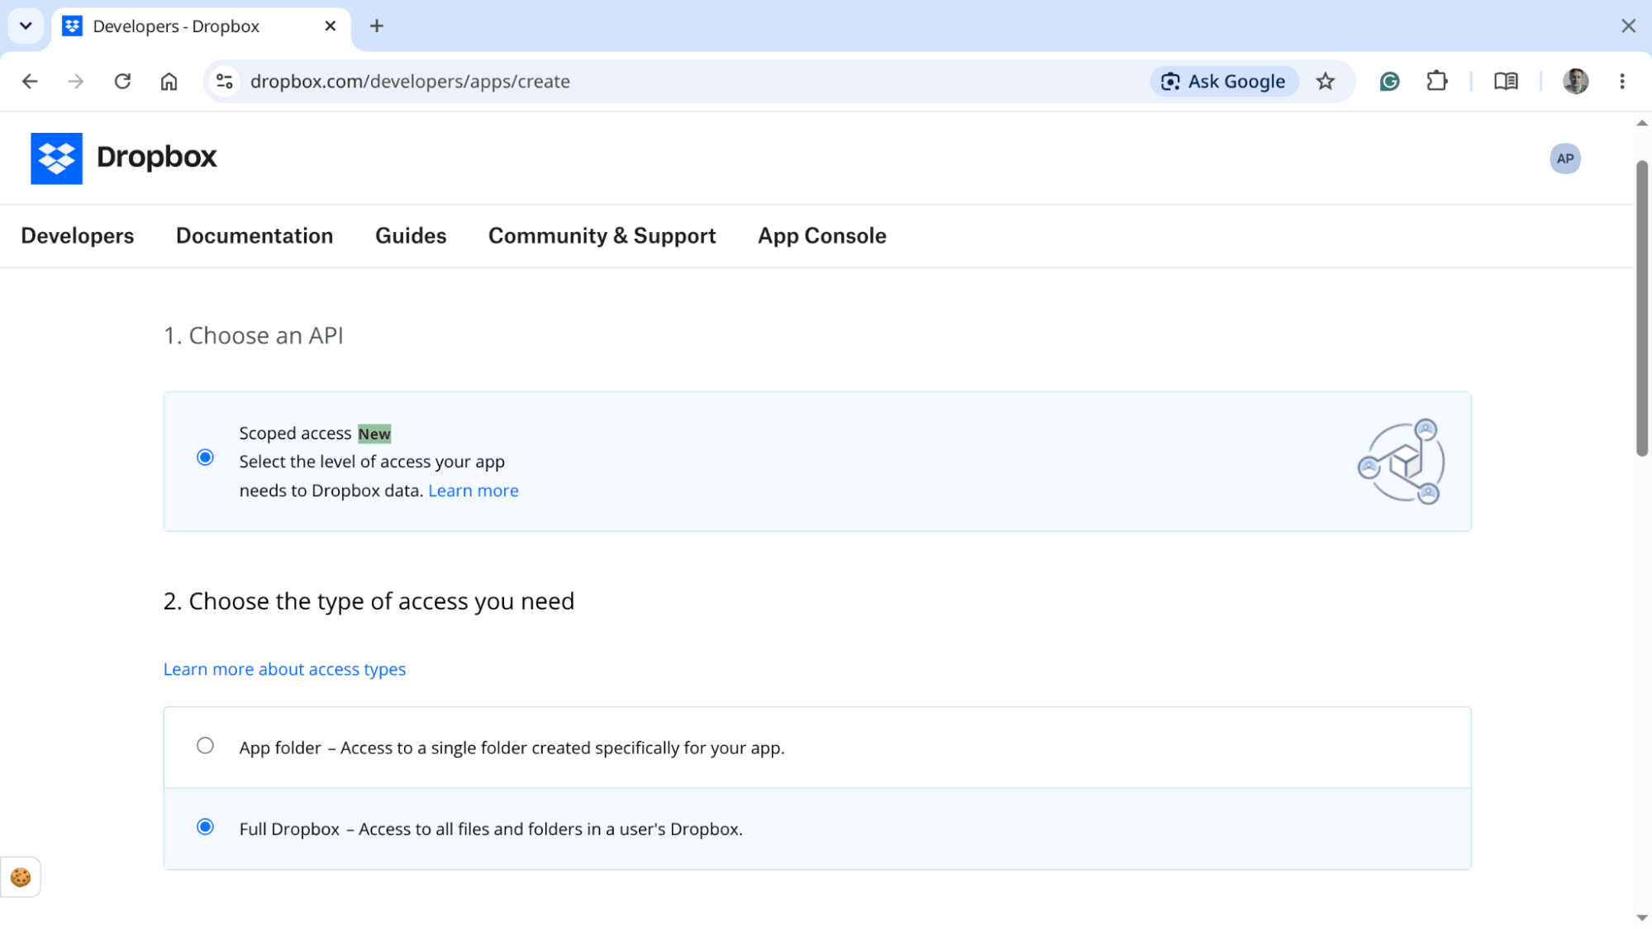
Task: Open cookie preferences icon
Action: coord(21,877)
